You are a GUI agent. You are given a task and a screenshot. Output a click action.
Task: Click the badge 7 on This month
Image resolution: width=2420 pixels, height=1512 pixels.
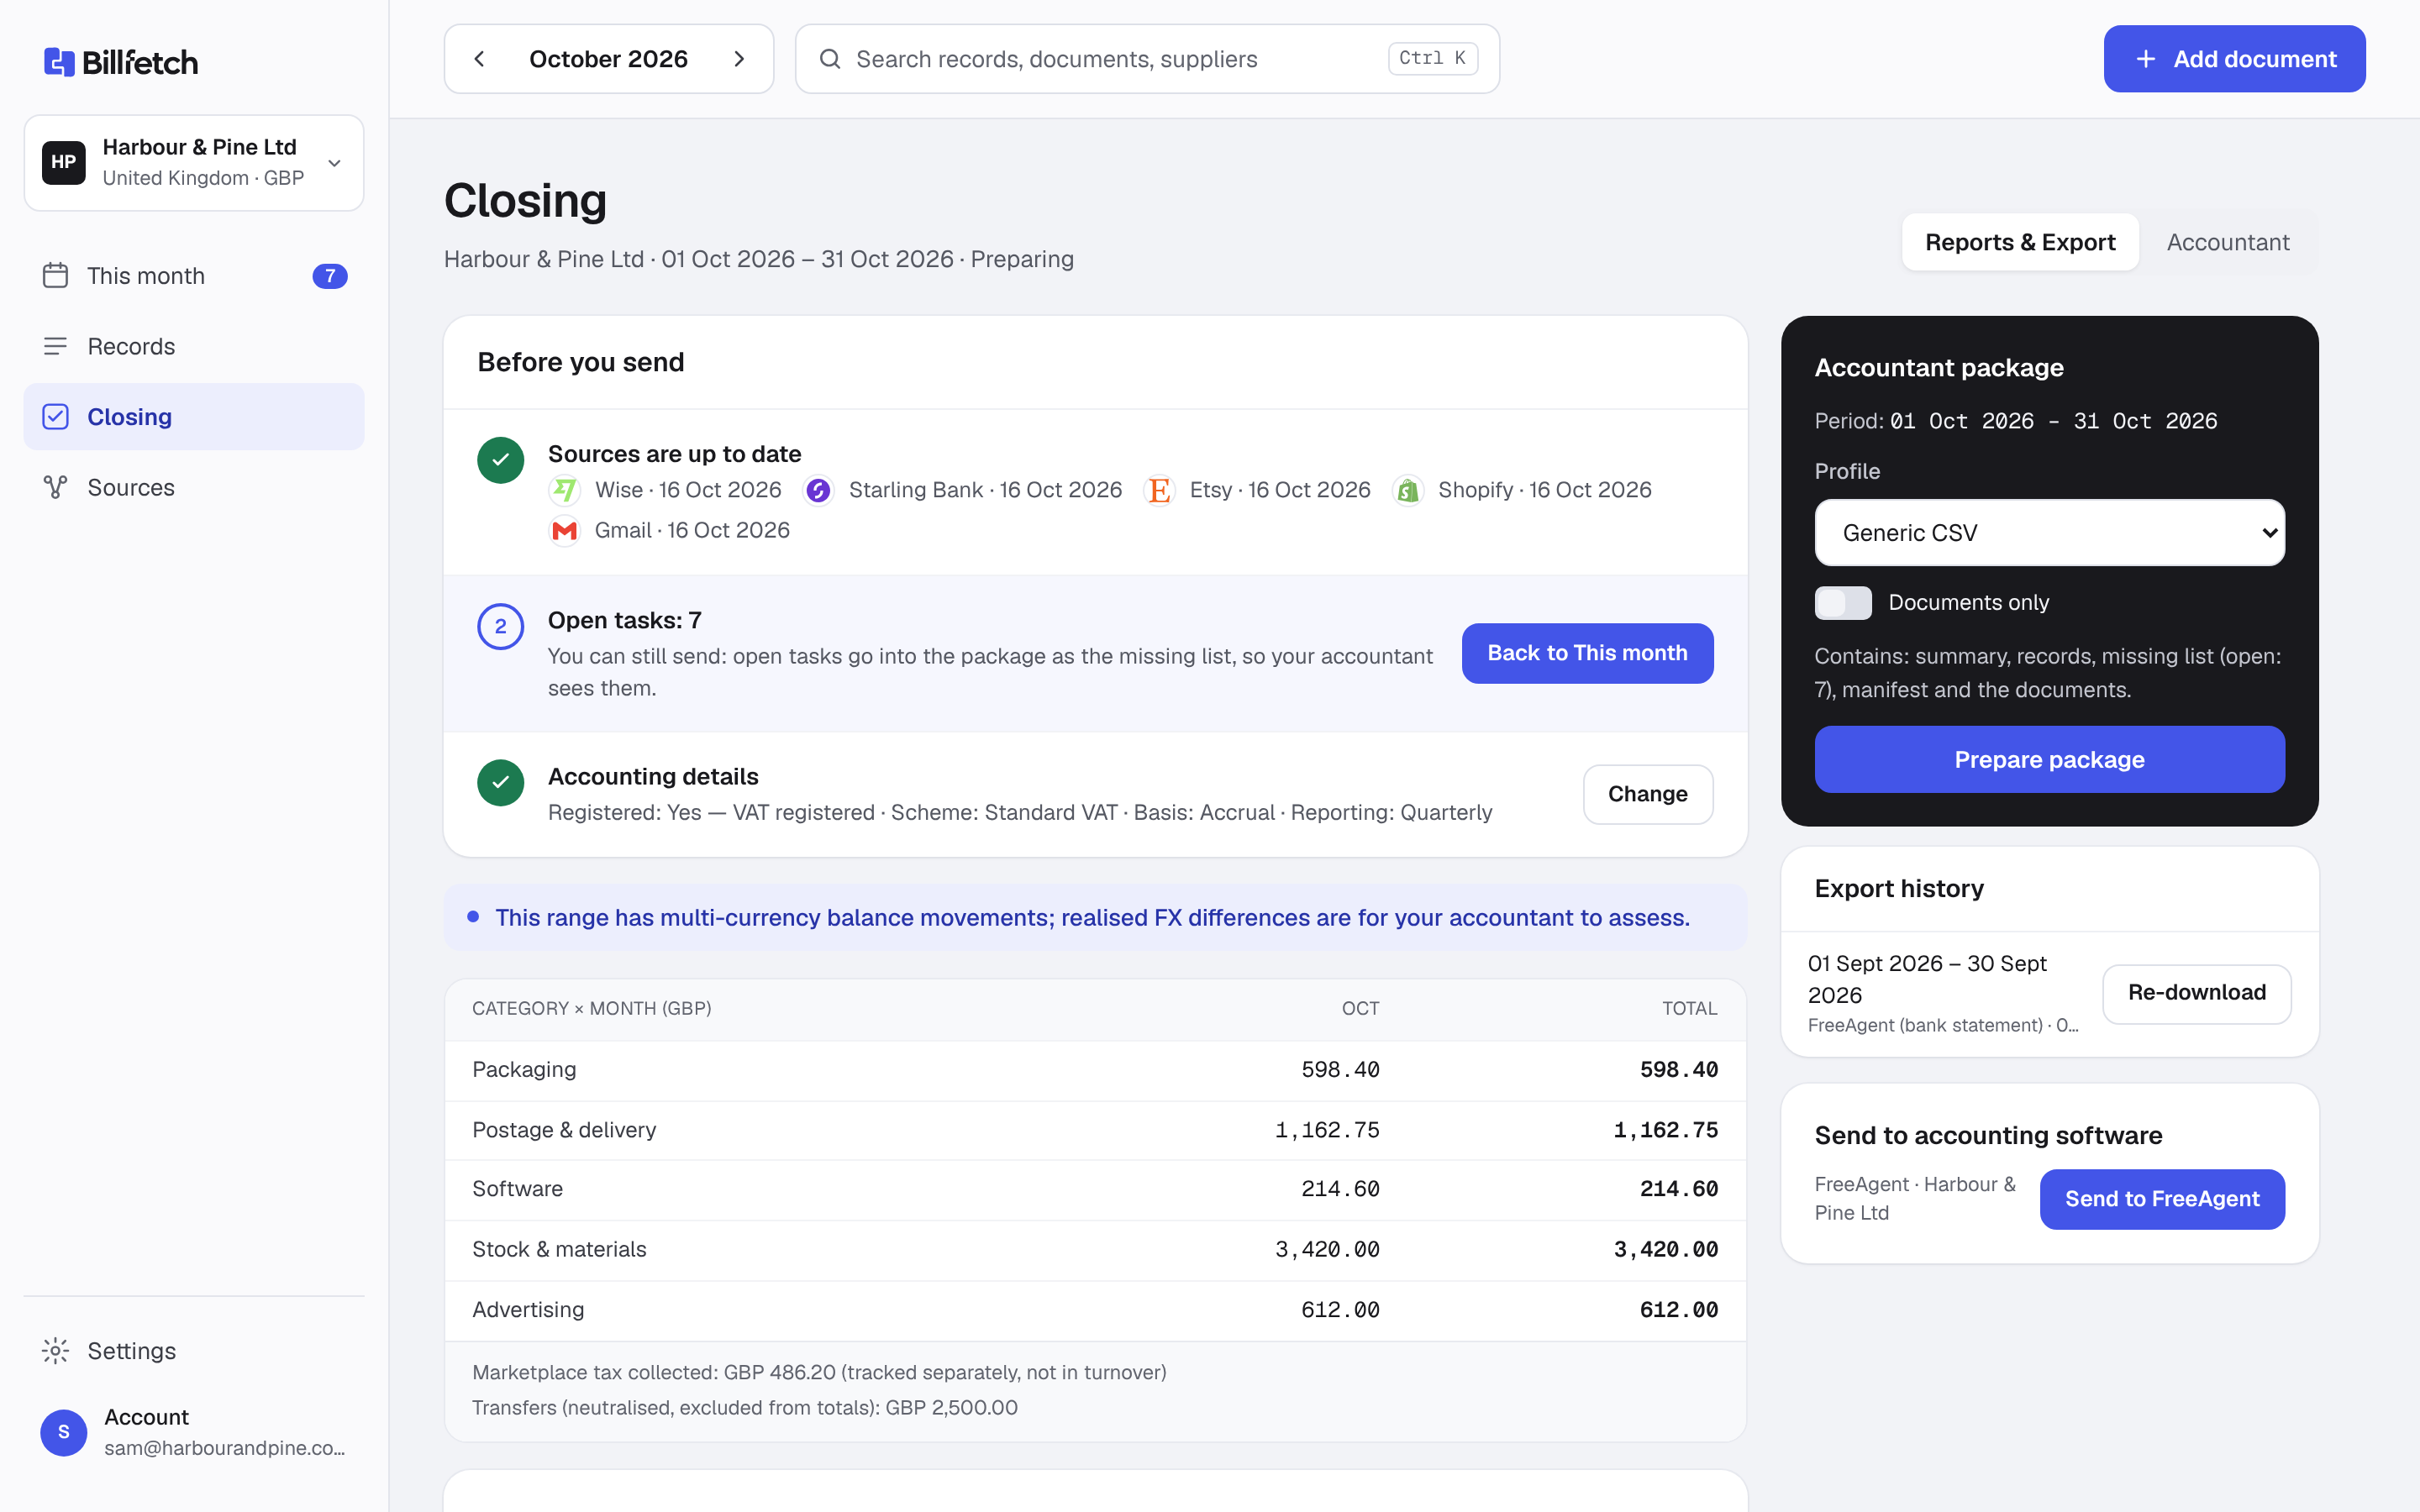pyautogui.click(x=330, y=276)
